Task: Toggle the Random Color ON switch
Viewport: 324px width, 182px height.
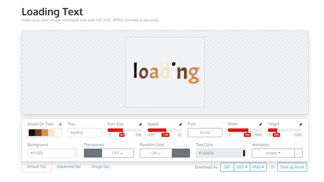Action: [165, 153]
